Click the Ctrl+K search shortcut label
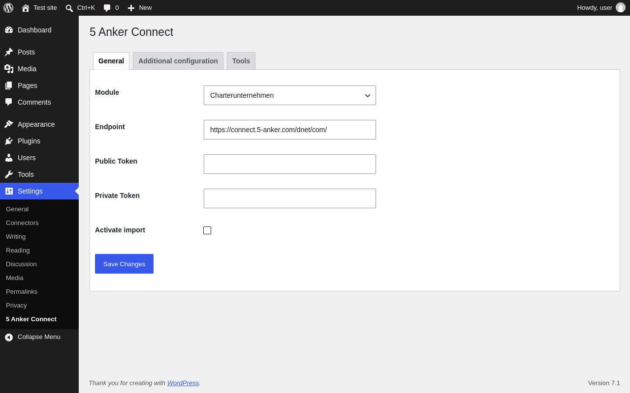 click(x=86, y=8)
